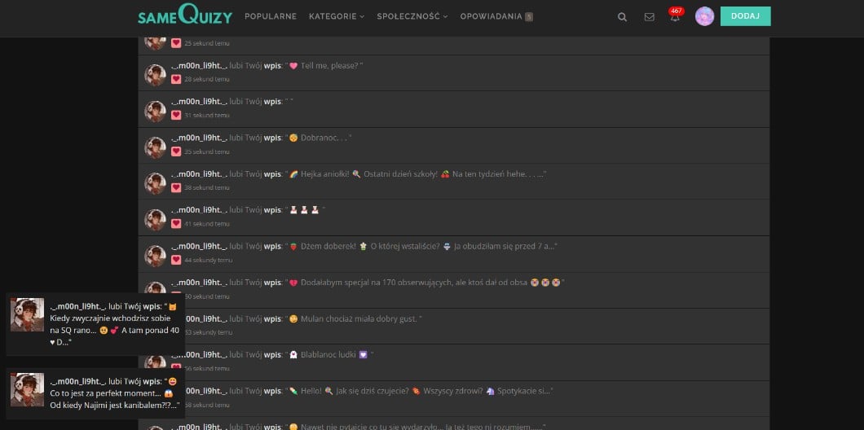Open 'wpis' link in 'Dodałabym specjal' notification
Image resolution: width=864 pixels, height=430 pixels.
coord(271,282)
